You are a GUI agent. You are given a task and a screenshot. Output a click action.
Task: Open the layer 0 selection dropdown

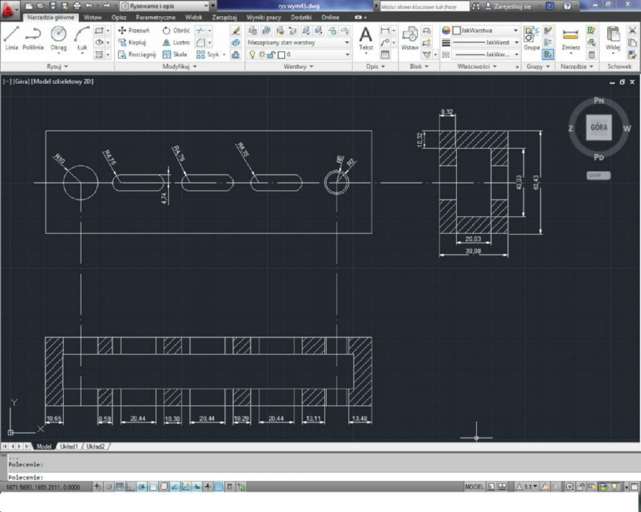point(298,54)
